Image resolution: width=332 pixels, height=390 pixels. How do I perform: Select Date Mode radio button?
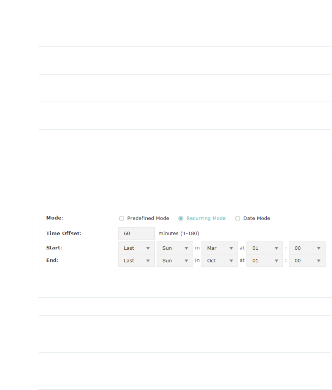point(238,219)
